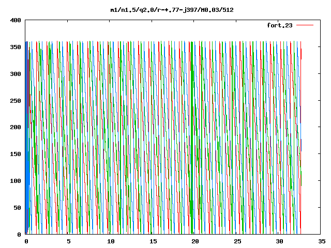Click x-axis label 5

pyautogui.click(x=69, y=241)
